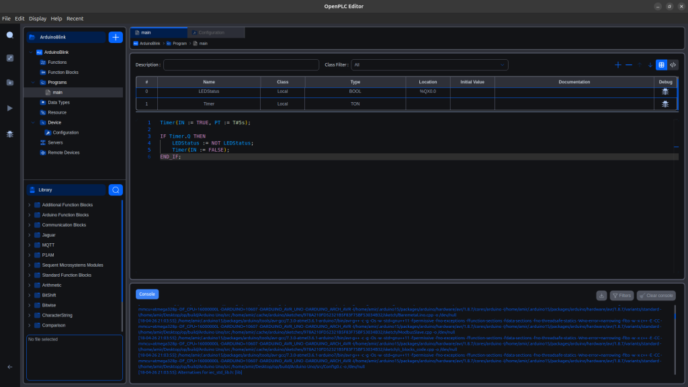Click the BOOL type cell
The width and height of the screenshot is (688, 387).
coord(355,91)
